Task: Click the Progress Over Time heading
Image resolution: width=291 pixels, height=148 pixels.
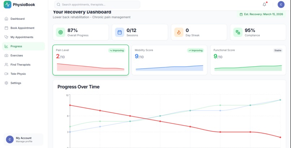Action: pyautogui.click(x=78, y=87)
